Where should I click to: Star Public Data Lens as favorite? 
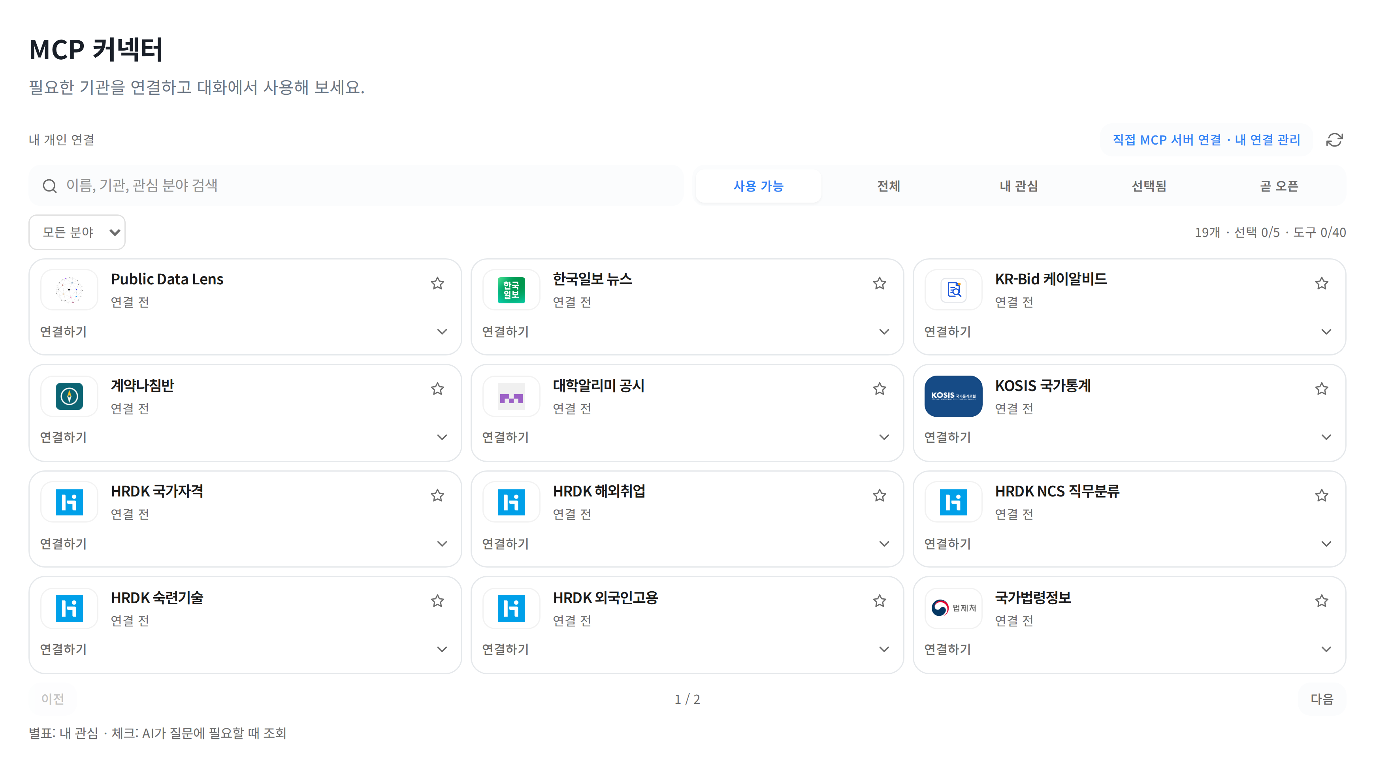pos(437,283)
